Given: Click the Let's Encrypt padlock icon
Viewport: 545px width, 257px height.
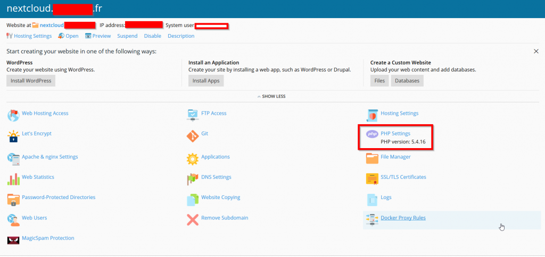Looking at the screenshot, I should click(x=13, y=136).
